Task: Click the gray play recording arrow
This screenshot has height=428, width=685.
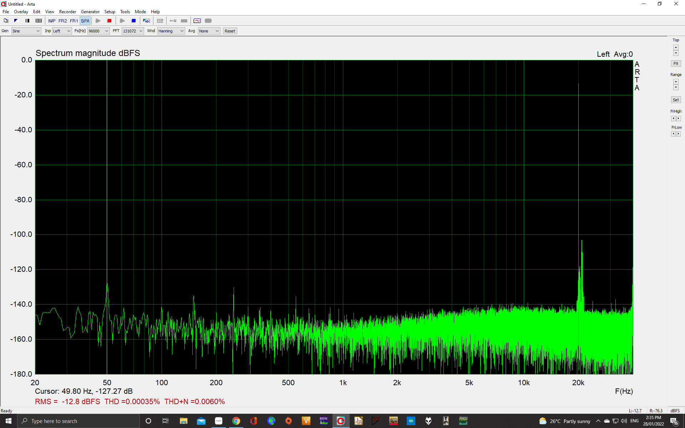Action: pyautogui.click(x=98, y=21)
